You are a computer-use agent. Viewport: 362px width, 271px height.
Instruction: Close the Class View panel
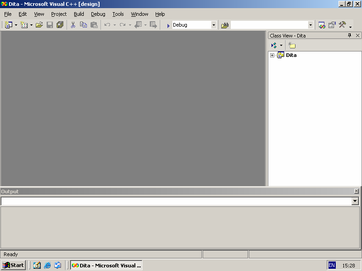tap(357, 35)
